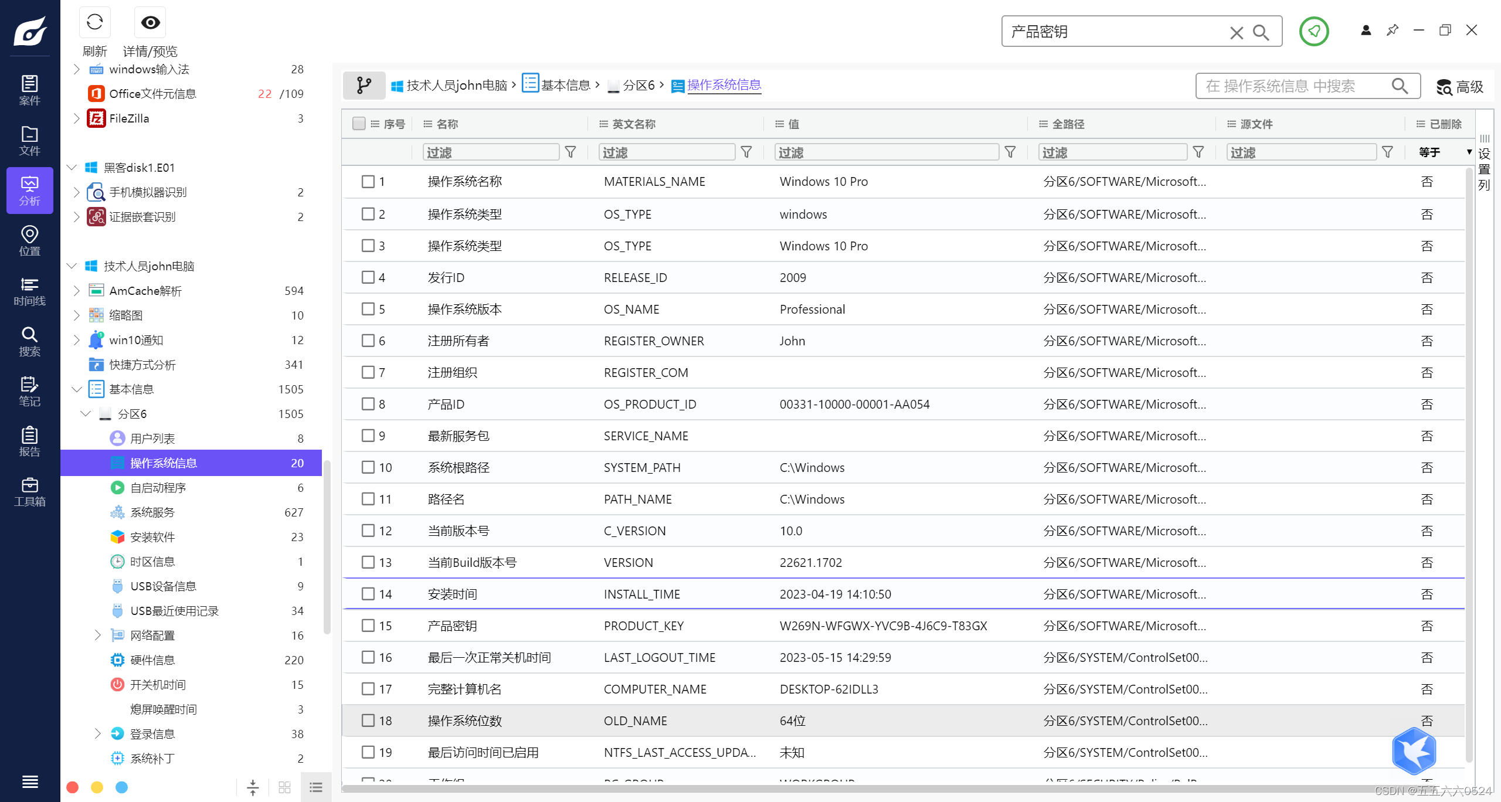Switch to list view icon at bottom

pyautogui.click(x=315, y=787)
